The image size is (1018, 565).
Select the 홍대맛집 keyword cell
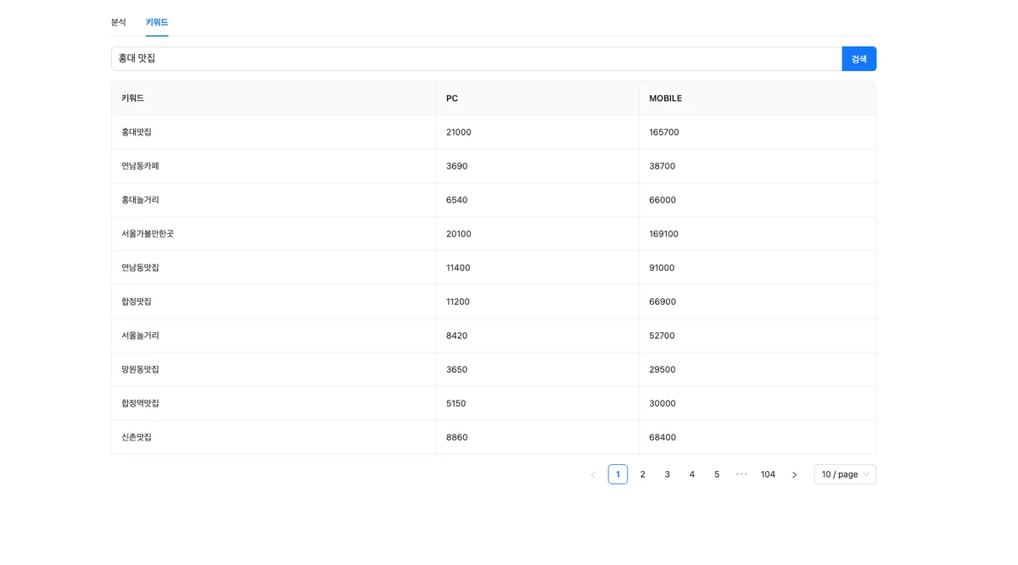point(274,132)
